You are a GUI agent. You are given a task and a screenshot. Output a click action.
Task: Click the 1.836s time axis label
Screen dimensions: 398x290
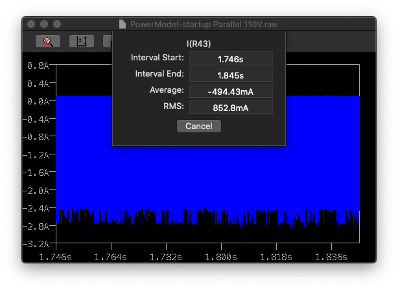(331, 257)
